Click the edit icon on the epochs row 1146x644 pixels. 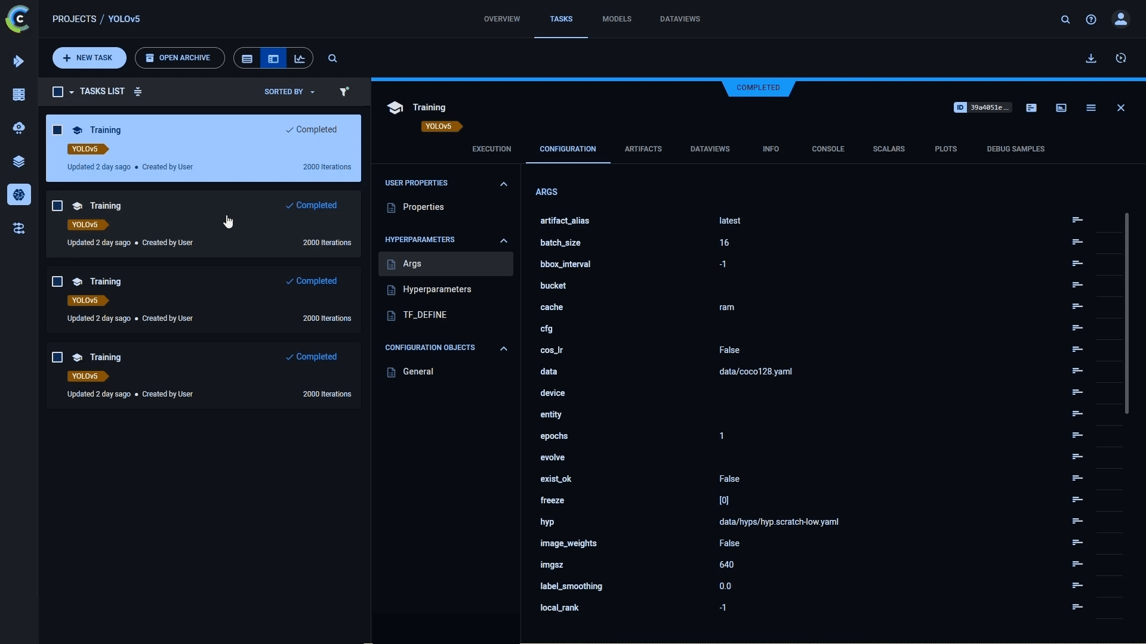click(1077, 435)
